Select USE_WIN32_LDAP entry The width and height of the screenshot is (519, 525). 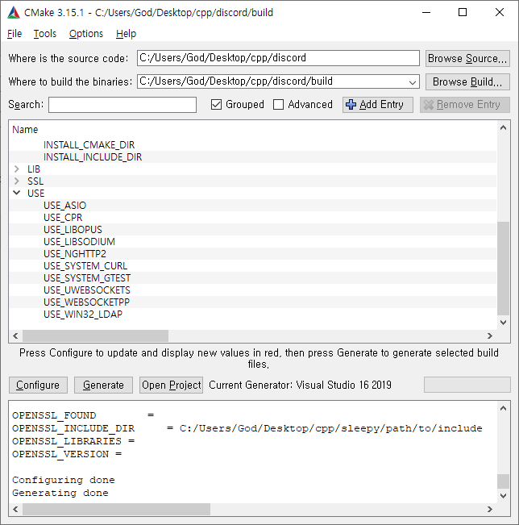(x=83, y=314)
